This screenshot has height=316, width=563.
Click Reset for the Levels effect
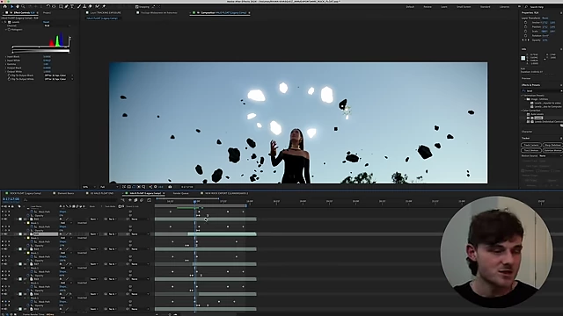tap(47, 22)
